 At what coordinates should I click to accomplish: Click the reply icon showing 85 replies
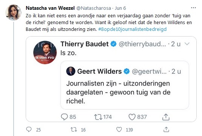[64, 117]
